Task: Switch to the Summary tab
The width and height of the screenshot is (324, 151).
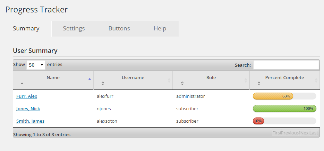Action: click(26, 28)
